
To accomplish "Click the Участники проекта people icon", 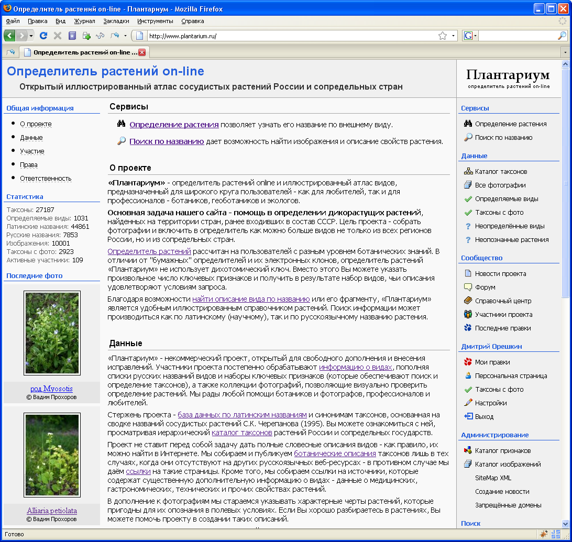I will click(x=468, y=314).
